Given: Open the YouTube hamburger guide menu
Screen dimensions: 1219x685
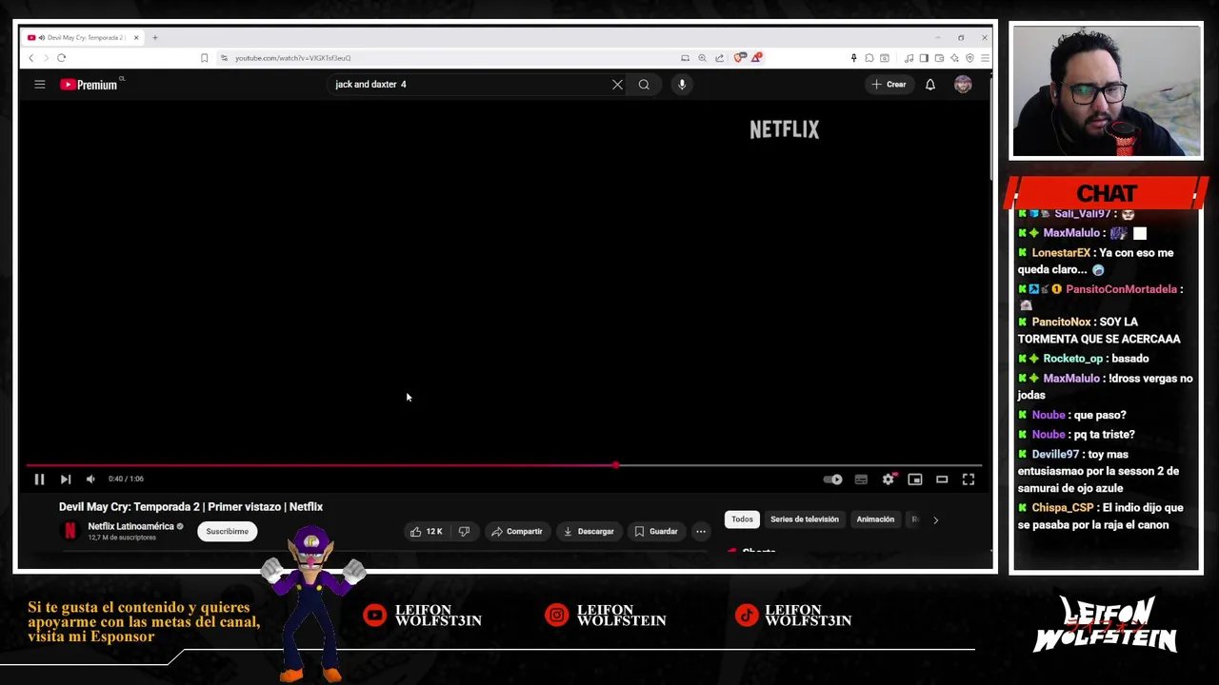Looking at the screenshot, I should [x=40, y=85].
